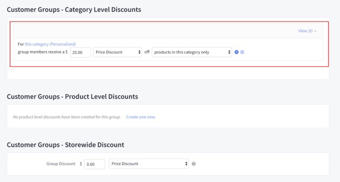Click the dollar sign before Group Discount field

click(x=81, y=164)
